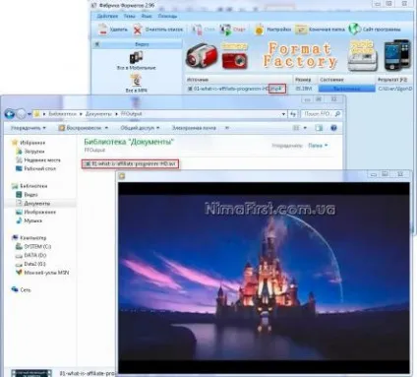This screenshot has height=377, width=417.
Task: Click the Удалить (Delete) icon in Format Factory
Action: click(x=103, y=30)
